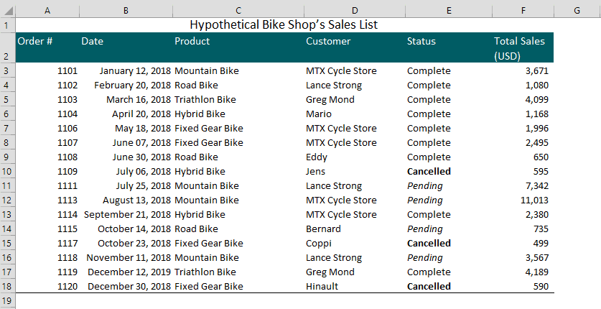Select column A header

click(x=47, y=11)
